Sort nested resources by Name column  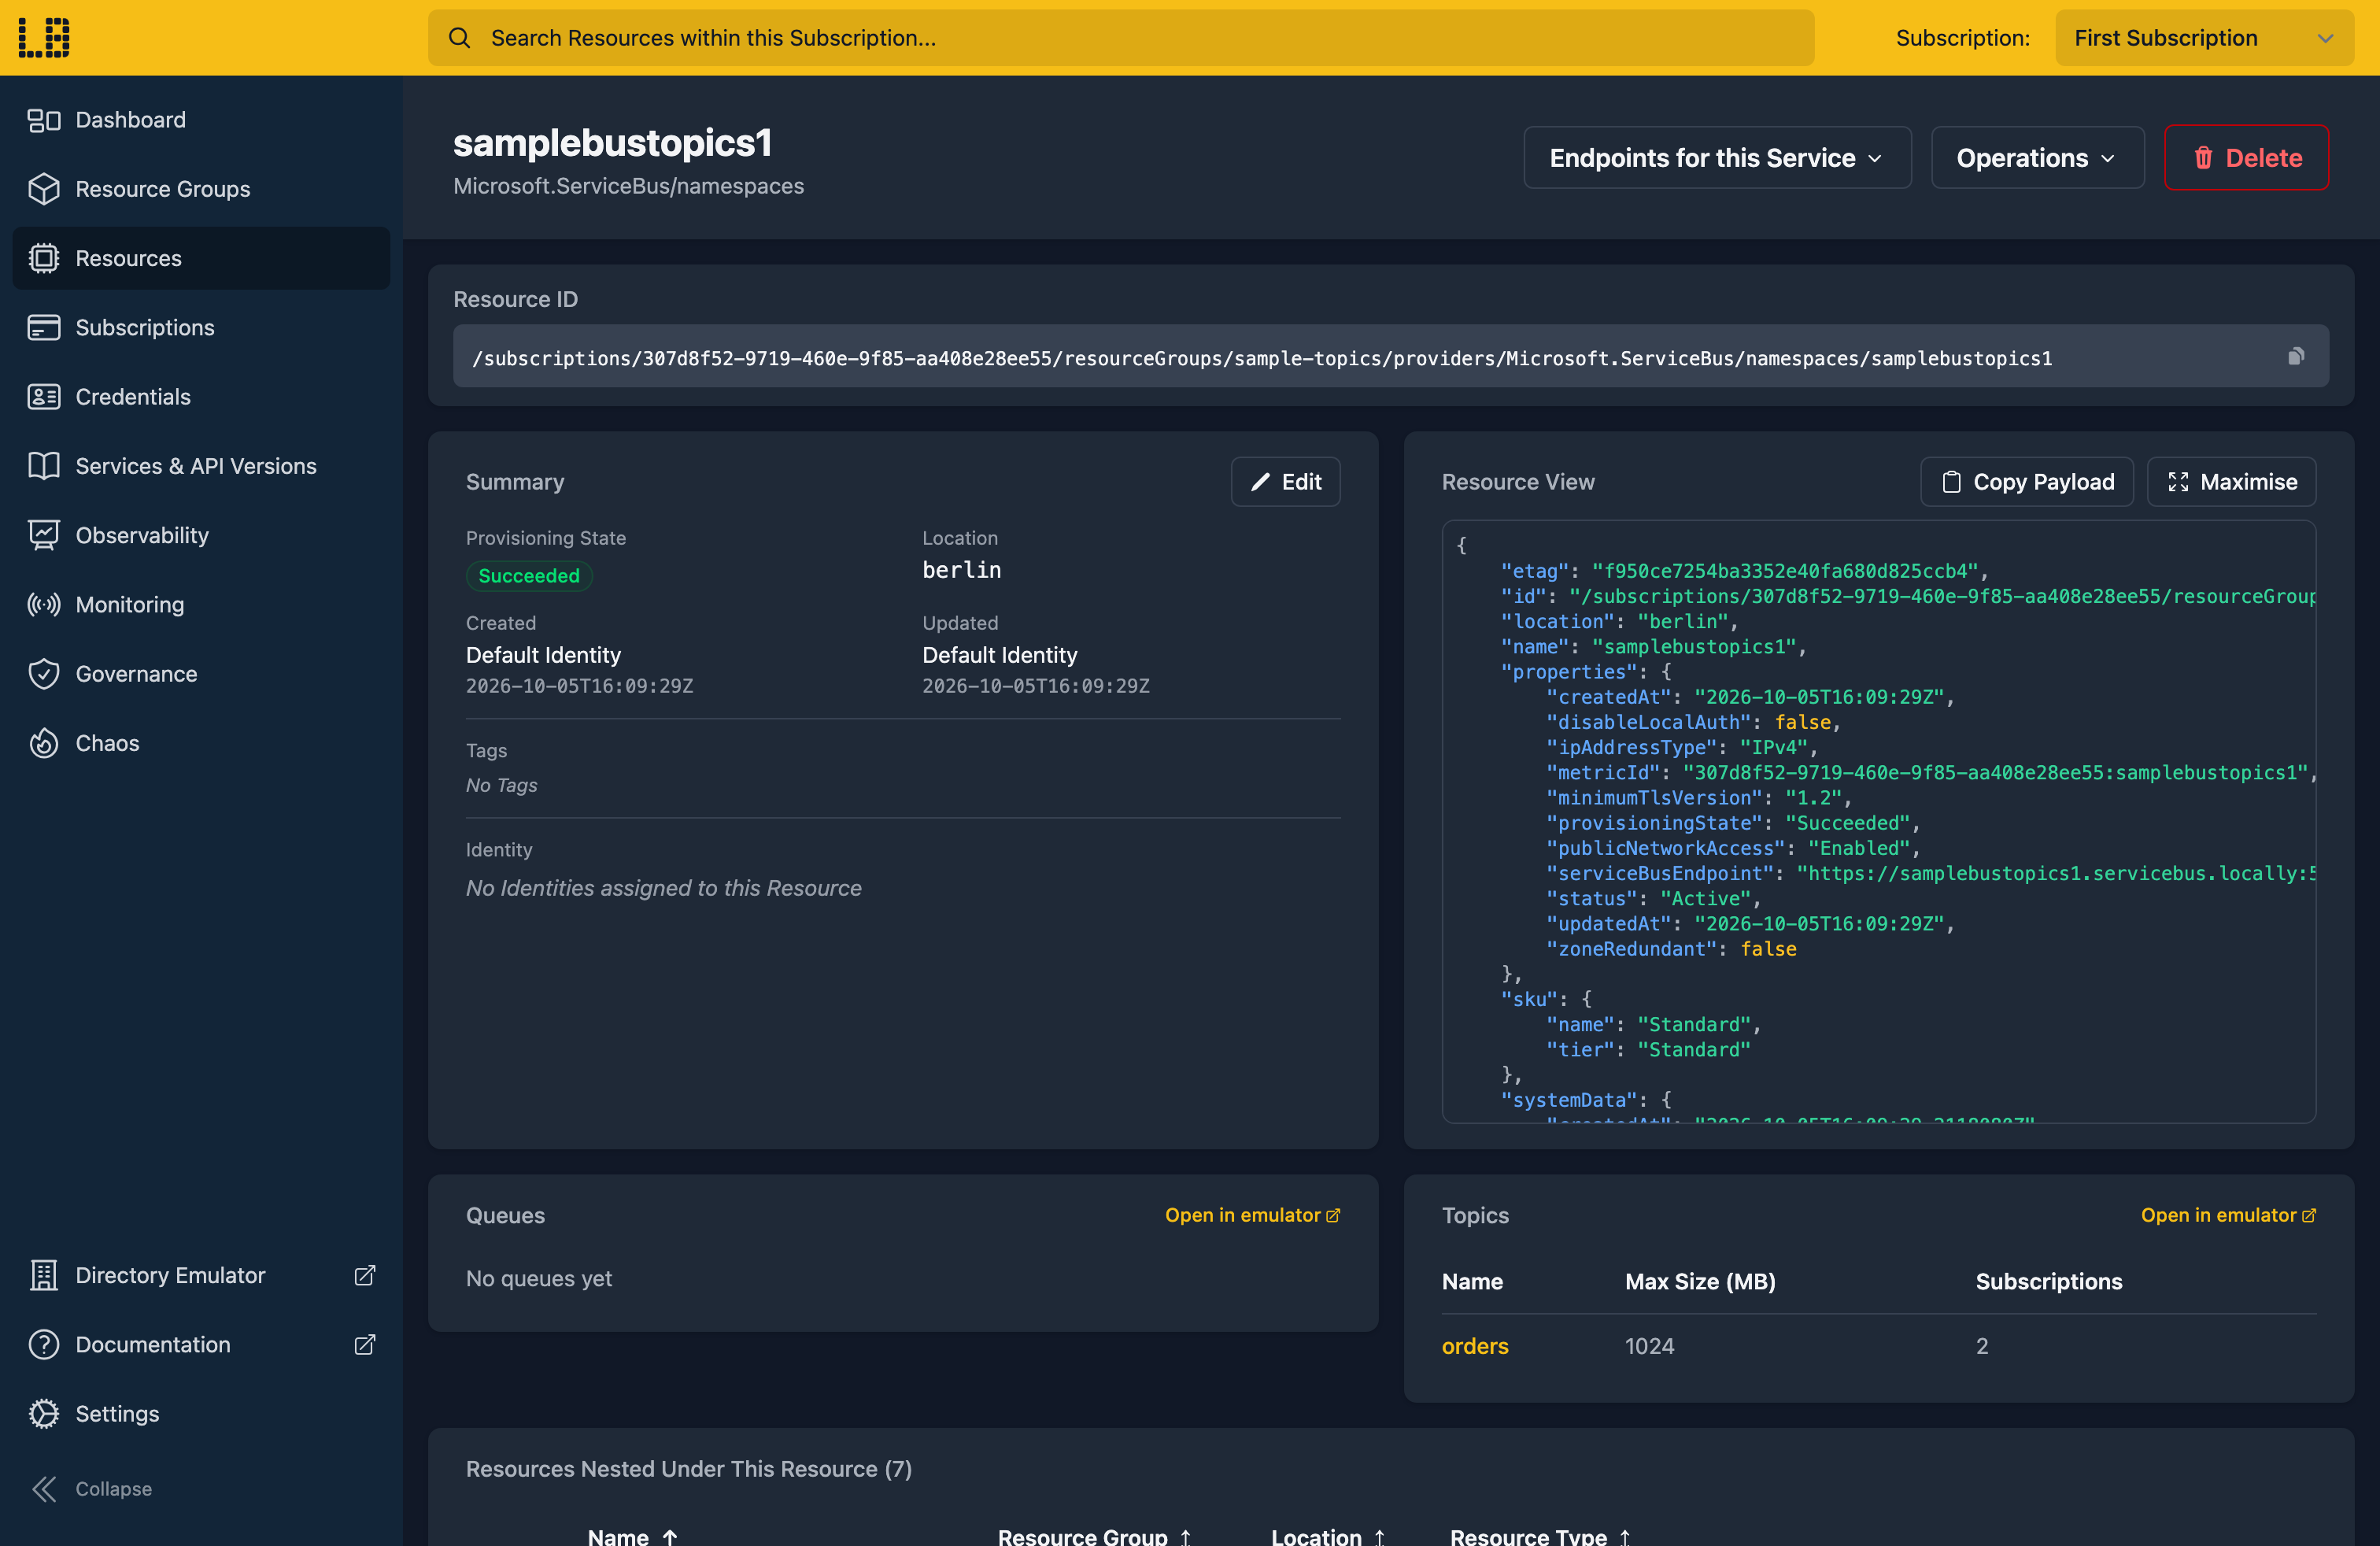pyautogui.click(x=632, y=1536)
